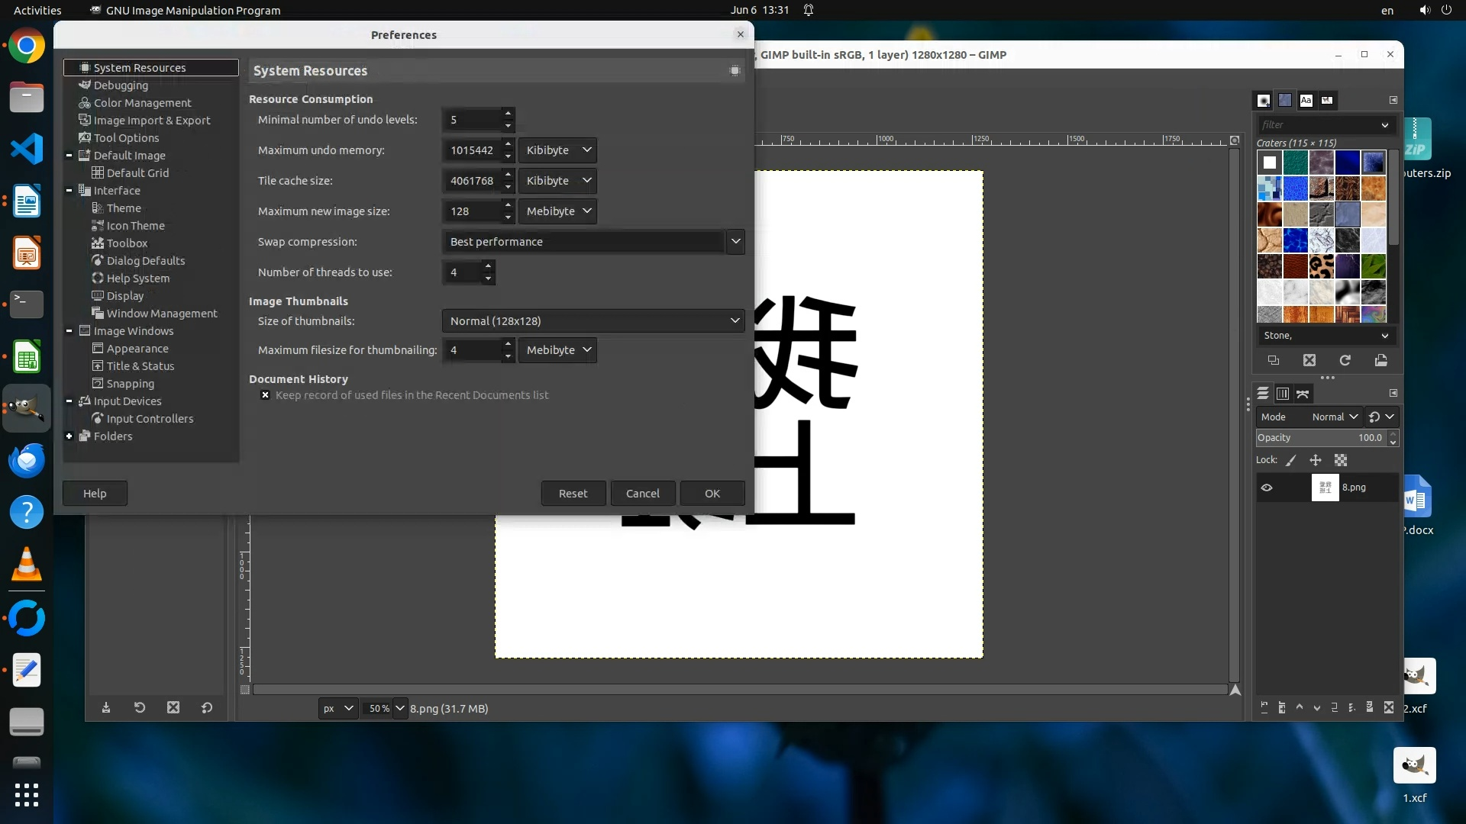Open Size of thumbnails dropdown

[x=593, y=321]
